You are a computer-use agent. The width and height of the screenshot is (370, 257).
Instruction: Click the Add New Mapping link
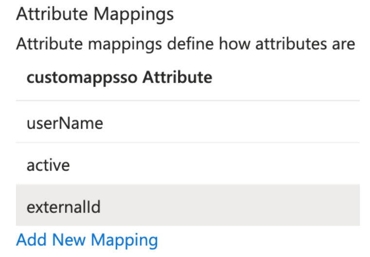[87, 240]
